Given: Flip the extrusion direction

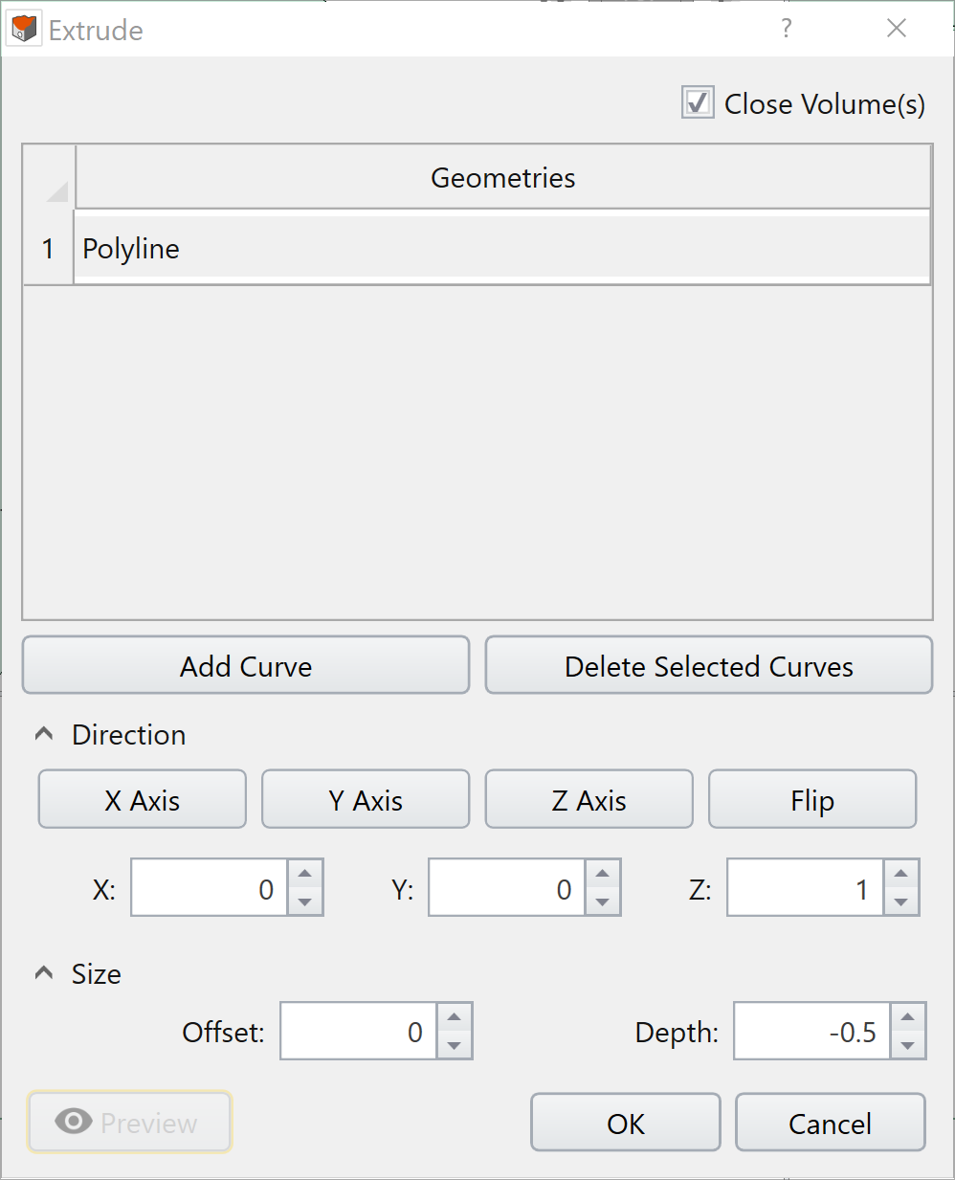Looking at the screenshot, I should click(x=811, y=799).
